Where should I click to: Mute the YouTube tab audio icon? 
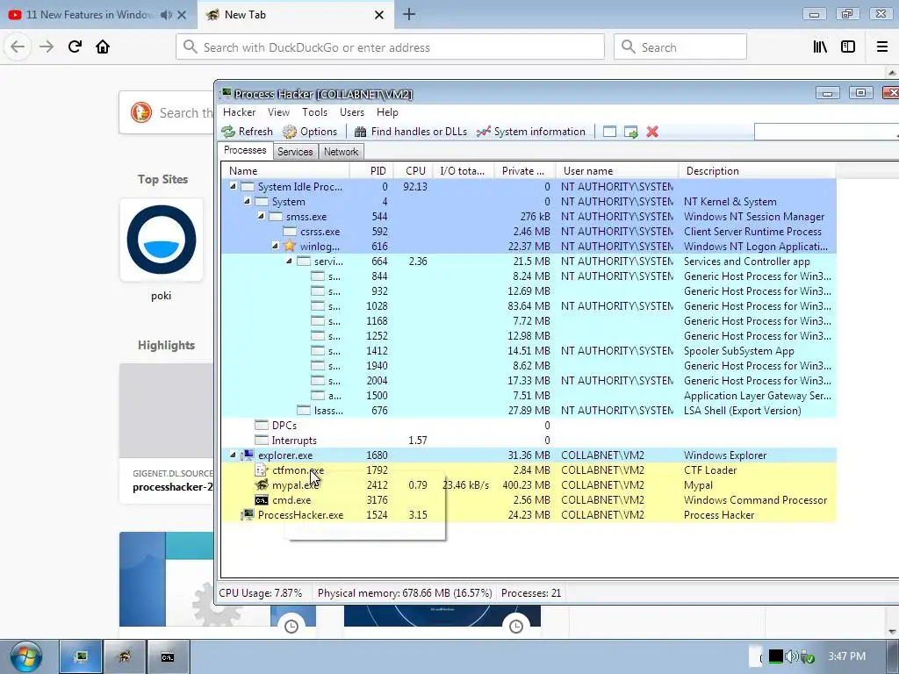coord(166,15)
